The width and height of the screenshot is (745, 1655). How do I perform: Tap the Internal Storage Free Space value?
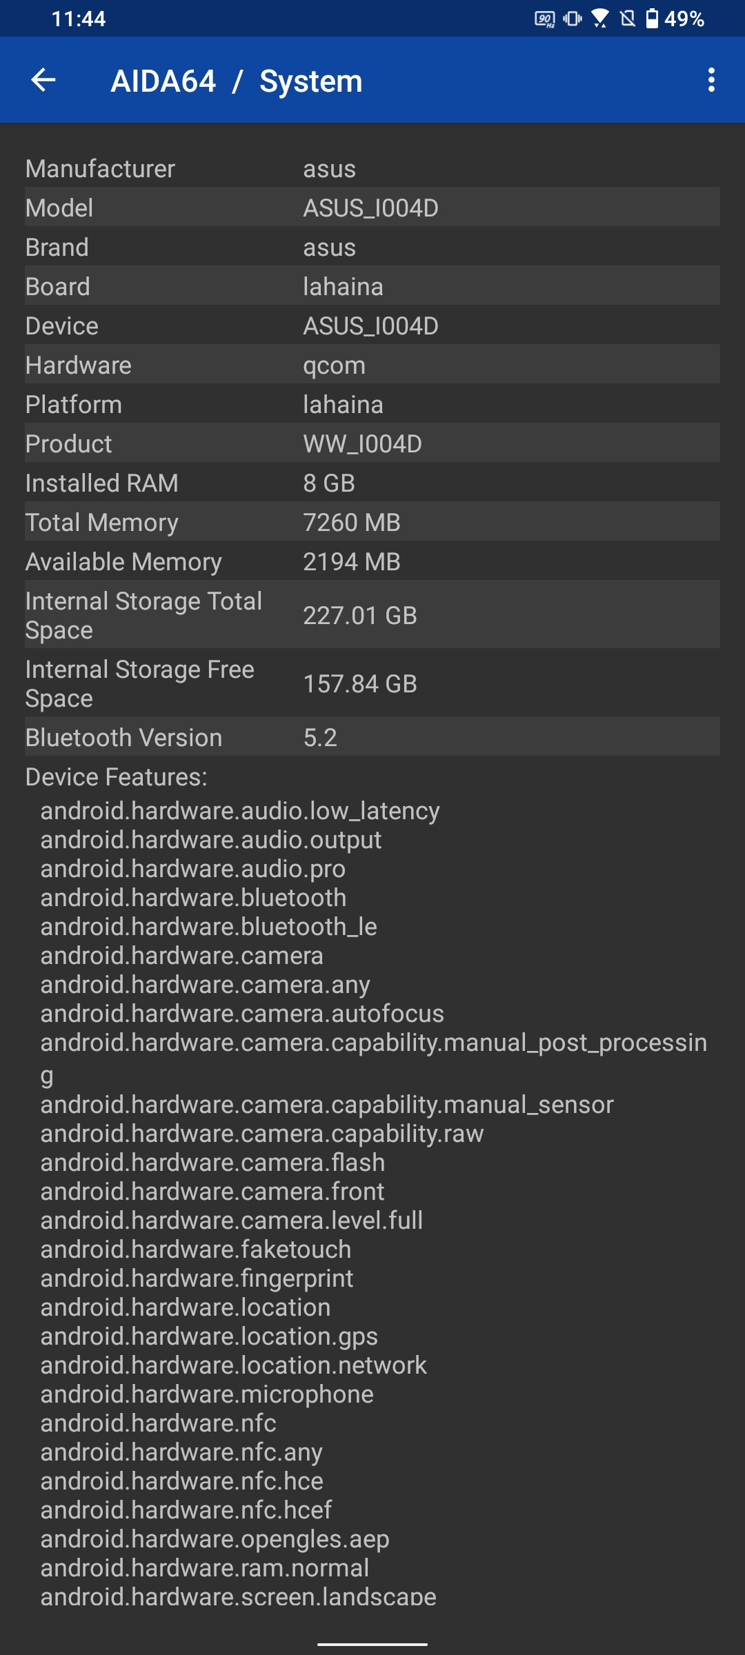tap(360, 683)
